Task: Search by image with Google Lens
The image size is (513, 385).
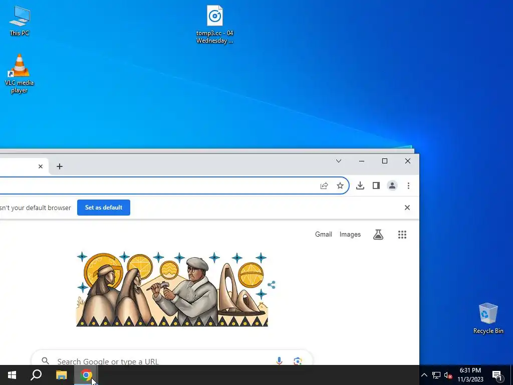Action: (298, 361)
